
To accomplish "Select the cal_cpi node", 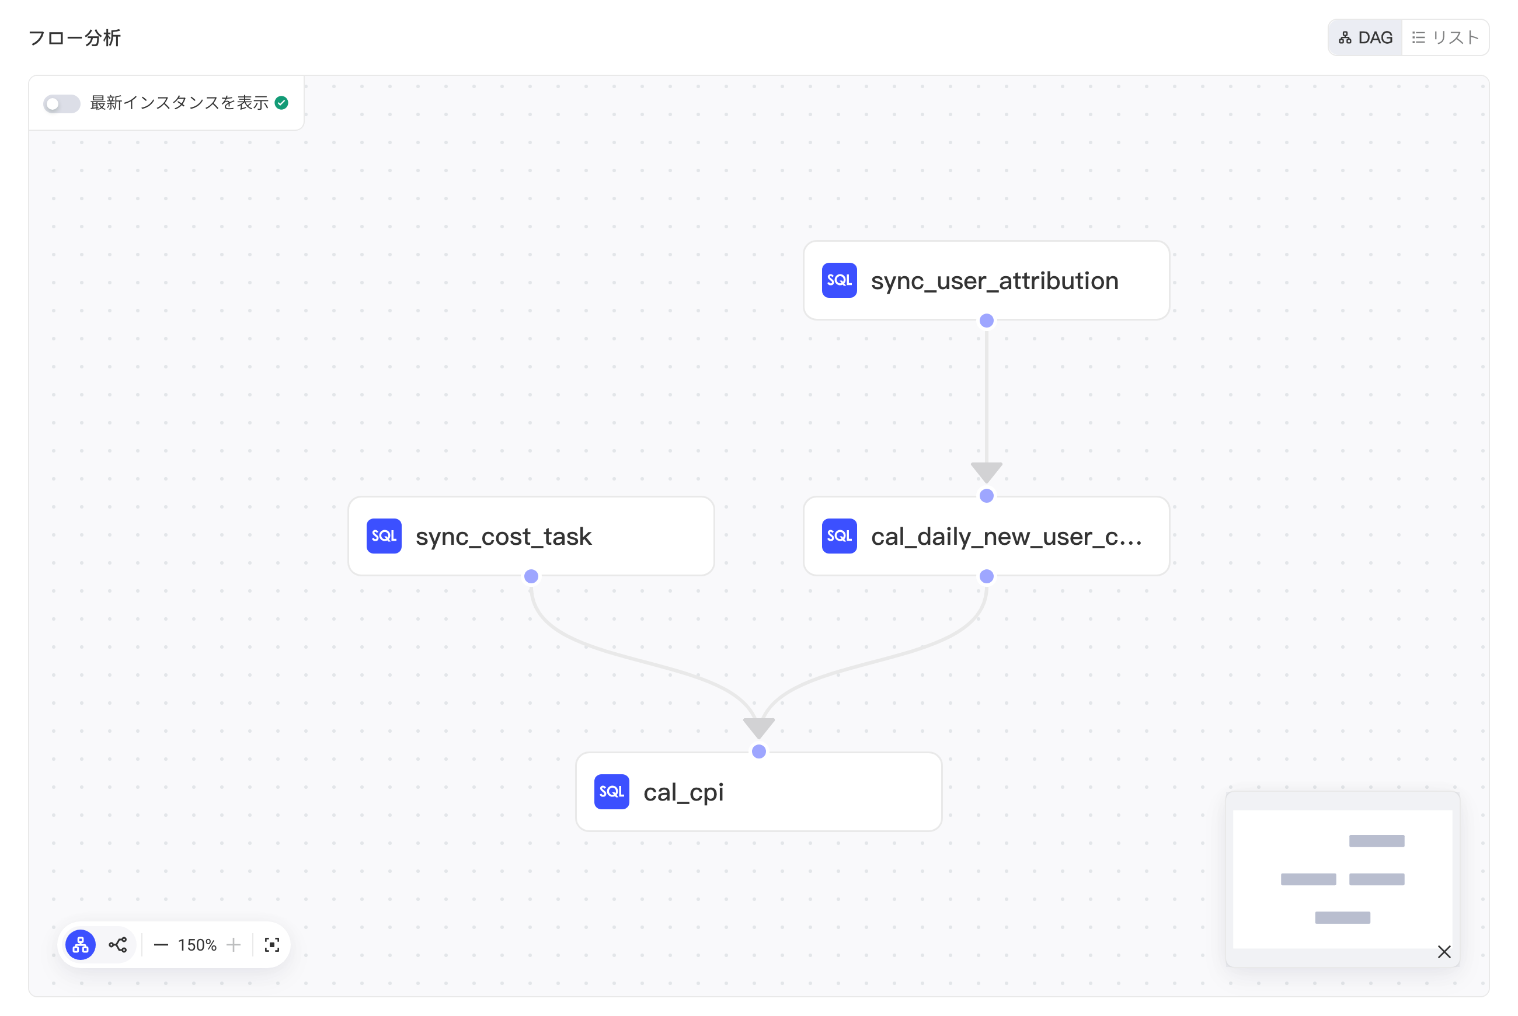I will tap(758, 792).
